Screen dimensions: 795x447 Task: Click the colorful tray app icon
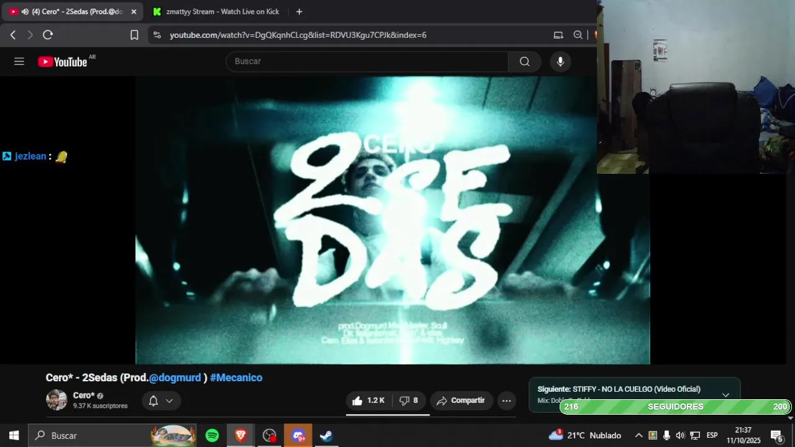tap(653, 435)
